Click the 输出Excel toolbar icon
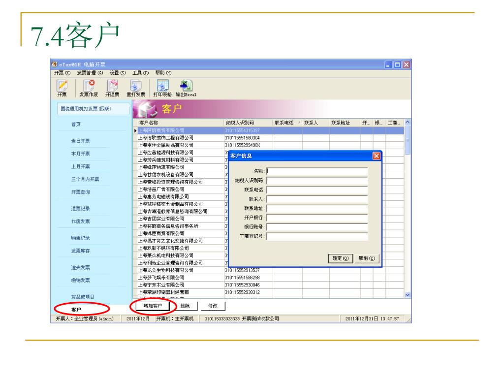504x378 pixels. [x=186, y=88]
